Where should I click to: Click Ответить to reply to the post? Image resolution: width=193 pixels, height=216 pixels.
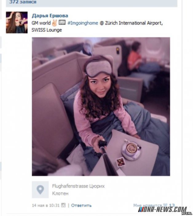[x=81, y=206]
